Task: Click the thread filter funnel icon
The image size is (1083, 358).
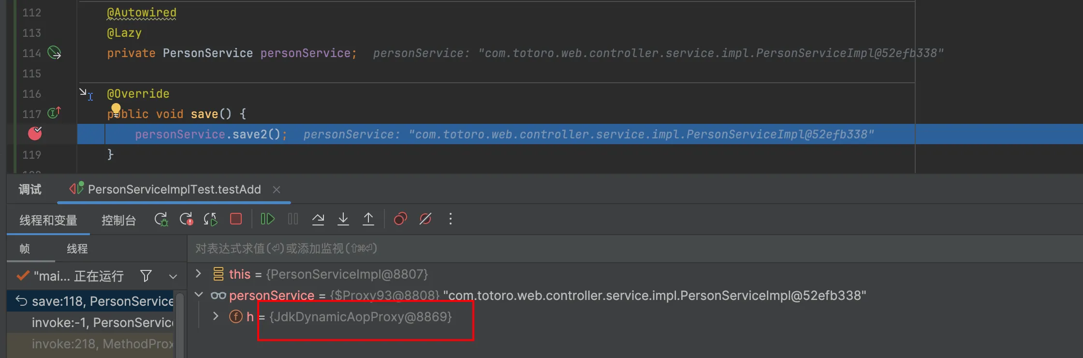Action: point(146,276)
